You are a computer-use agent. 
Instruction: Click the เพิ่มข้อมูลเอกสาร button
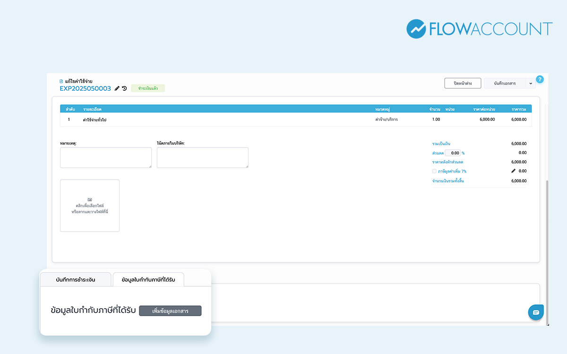coord(170,311)
